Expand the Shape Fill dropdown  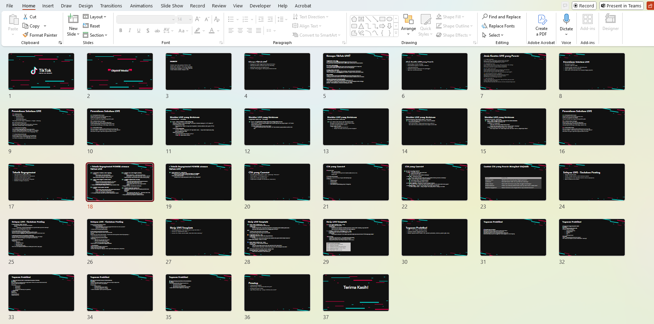pos(450,17)
